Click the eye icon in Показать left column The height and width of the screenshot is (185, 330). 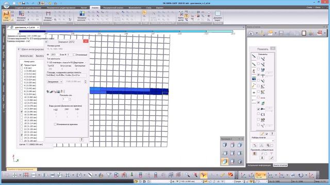click(x=254, y=92)
